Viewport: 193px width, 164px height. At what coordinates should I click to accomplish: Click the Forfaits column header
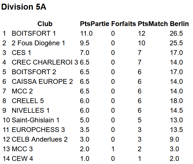pyautogui.click(x=124, y=24)
